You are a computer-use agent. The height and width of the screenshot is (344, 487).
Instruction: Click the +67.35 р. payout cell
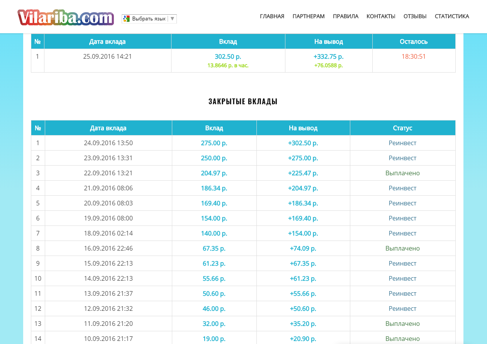[x=303, y=263]
